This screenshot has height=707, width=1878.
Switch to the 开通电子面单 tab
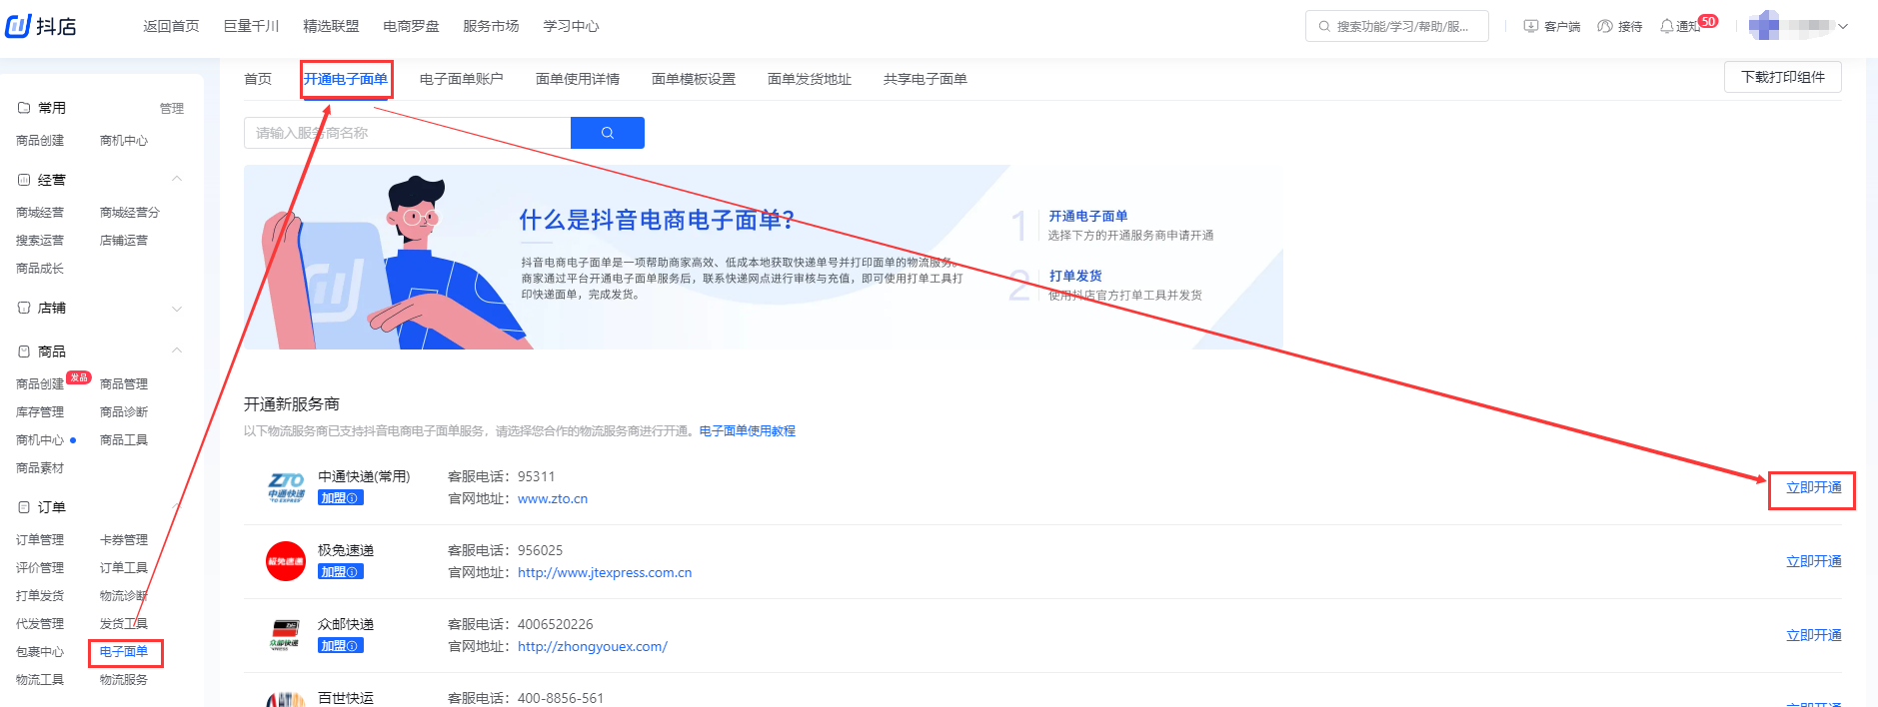(x=346, y=79)
